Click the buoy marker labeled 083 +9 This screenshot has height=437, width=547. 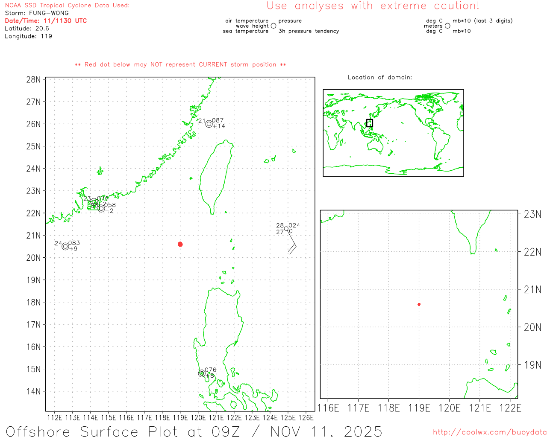65,246
